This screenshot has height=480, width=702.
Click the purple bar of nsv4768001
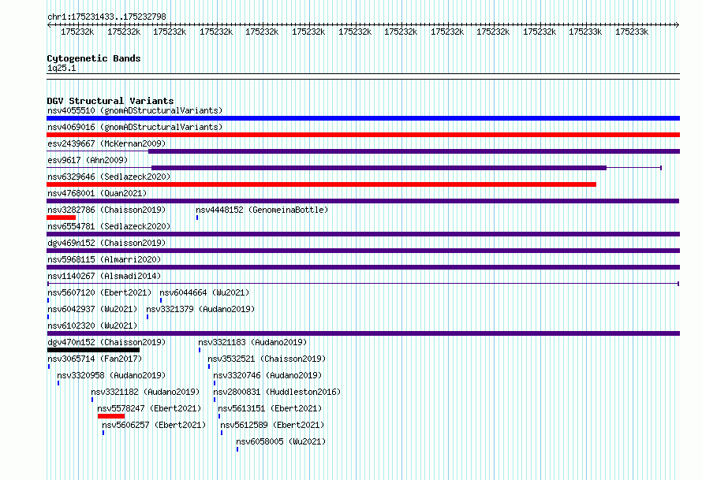(x=363, y=201)
